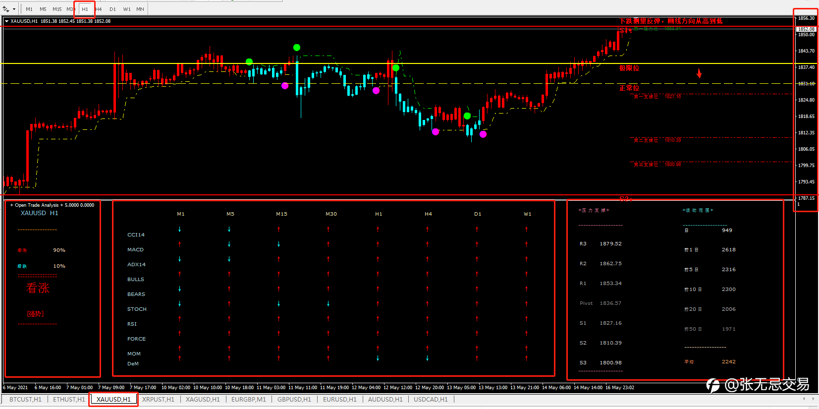Click the MACD indicator row label
This screenshot has width=819, height=409.
click(x=135, y=250)
